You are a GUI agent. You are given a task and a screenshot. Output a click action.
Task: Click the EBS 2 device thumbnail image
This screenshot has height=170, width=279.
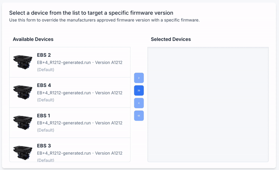coord(23,62)
